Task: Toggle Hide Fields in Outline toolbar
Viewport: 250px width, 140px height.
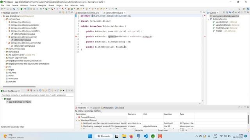Action: click(x=230, y=12)
